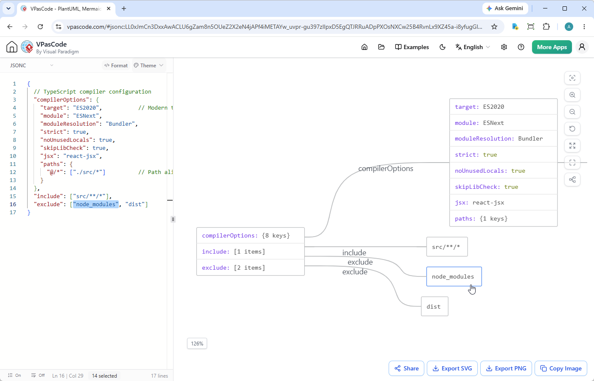Click the Ask Gemini button

click(505, 8)
